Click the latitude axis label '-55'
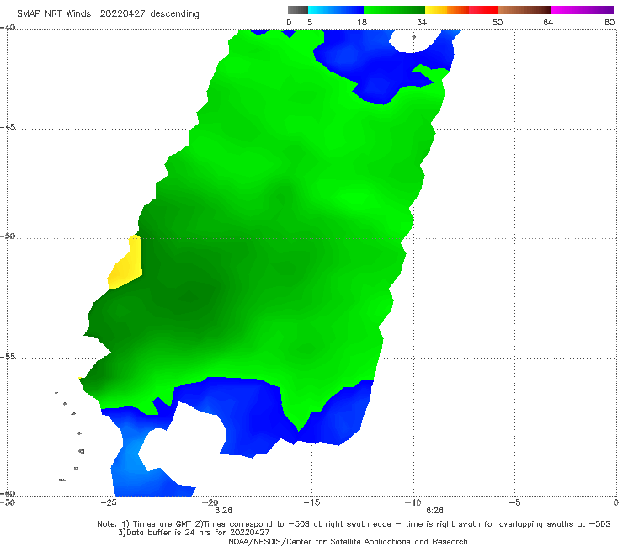The image size is (623, 547). [x=8, y=357]
